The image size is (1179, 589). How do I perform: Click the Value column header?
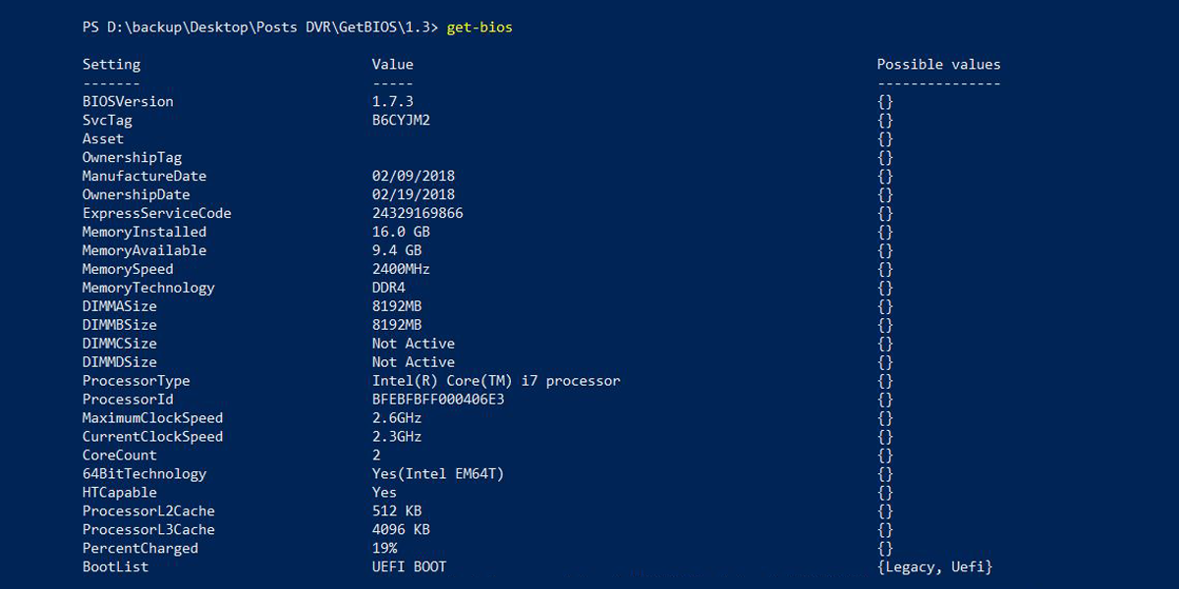tap(392, 65)
